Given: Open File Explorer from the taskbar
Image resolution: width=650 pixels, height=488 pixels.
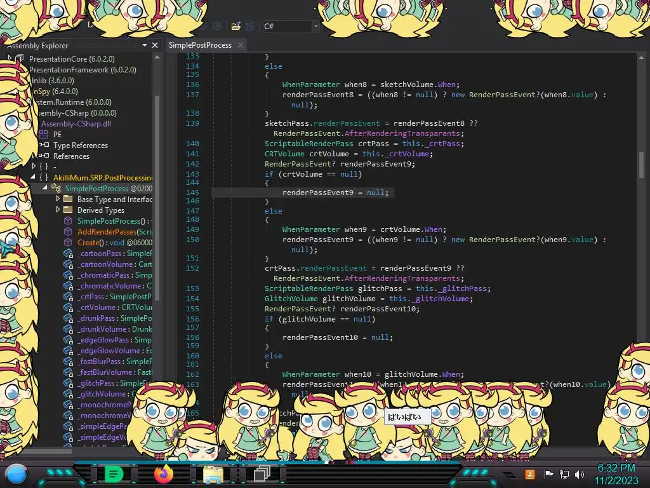Looking at the screenshot, I should (x=213, y=474).
